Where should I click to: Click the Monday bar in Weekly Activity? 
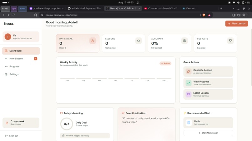[67, 78]
